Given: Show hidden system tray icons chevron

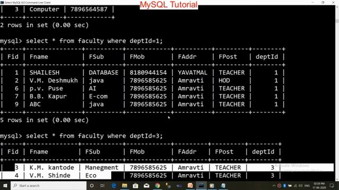Looking at the screenshot, I should click(x=274, y=185).
